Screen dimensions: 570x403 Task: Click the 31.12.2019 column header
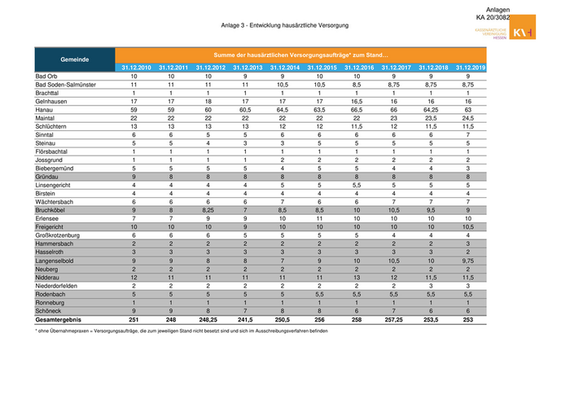tap(469, 67)
